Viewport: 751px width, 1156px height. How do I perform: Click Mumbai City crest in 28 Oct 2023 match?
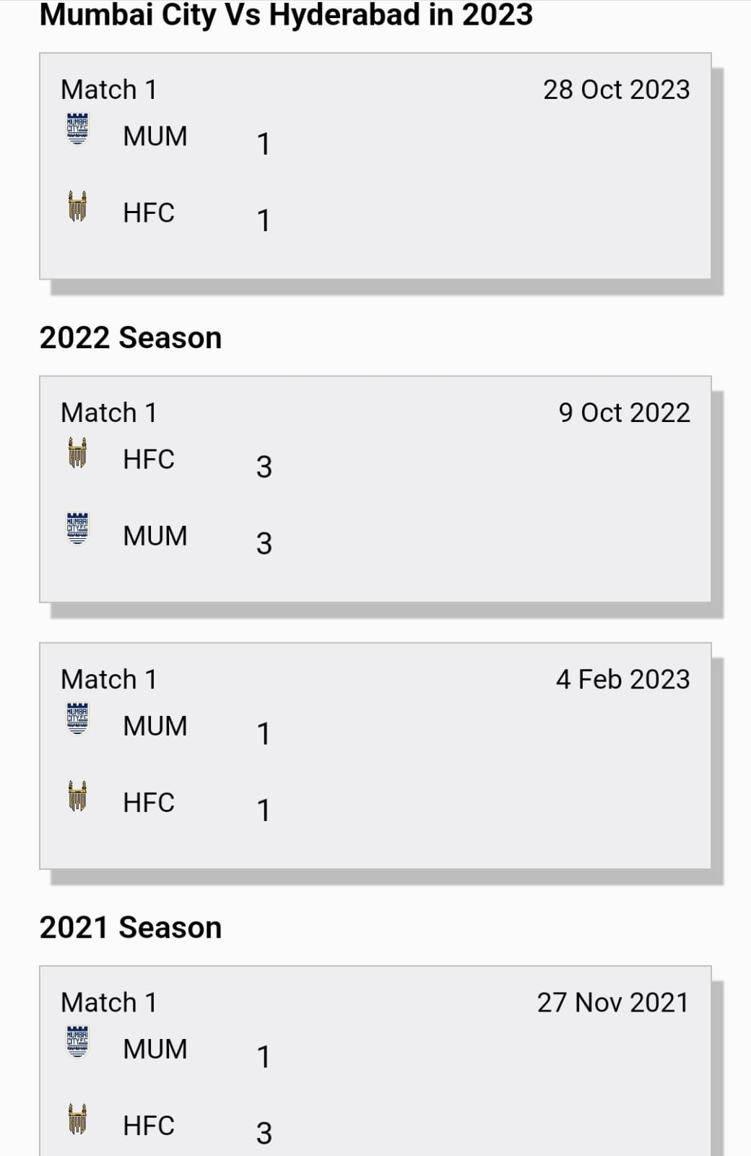(x=77, y=129)
